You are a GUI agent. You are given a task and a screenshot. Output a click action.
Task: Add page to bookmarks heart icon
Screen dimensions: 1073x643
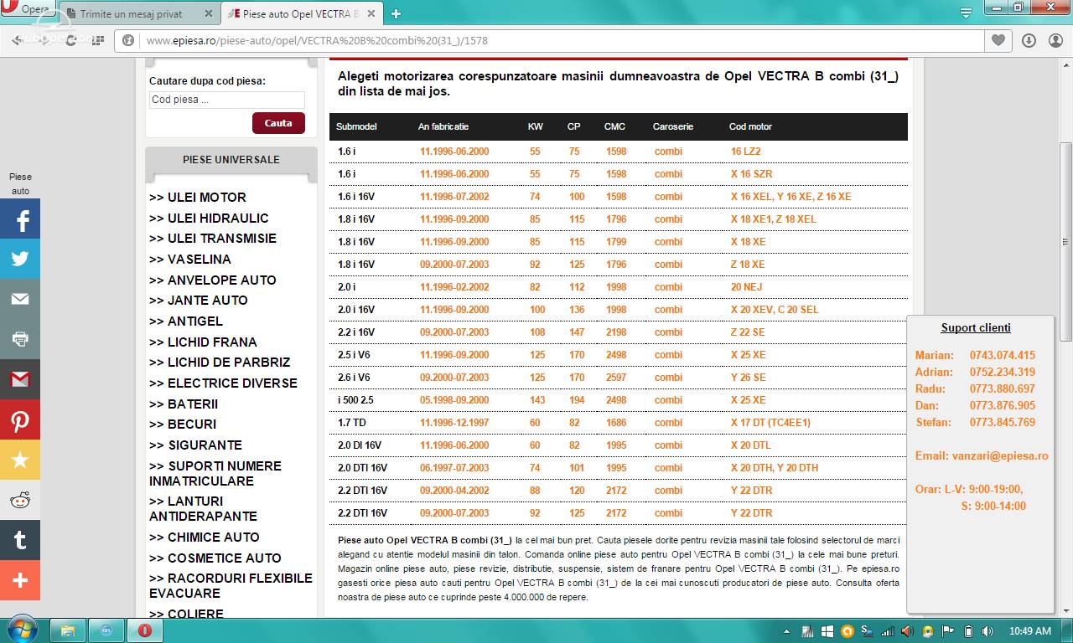(998, 40)
